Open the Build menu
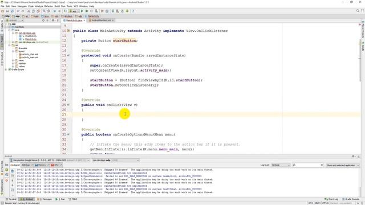The width and height of the screenshot is (365, 205). point(57,6)
